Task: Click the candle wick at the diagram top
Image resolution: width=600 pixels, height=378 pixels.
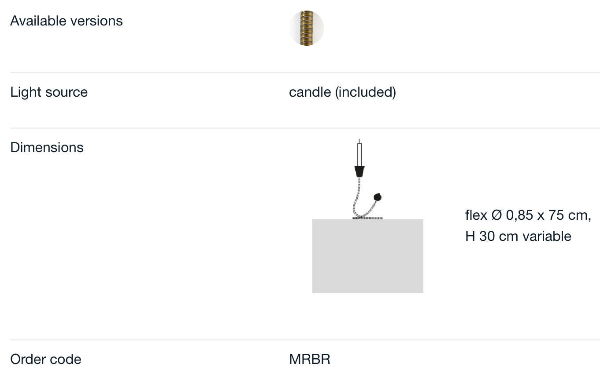Action: coord(359,141)
